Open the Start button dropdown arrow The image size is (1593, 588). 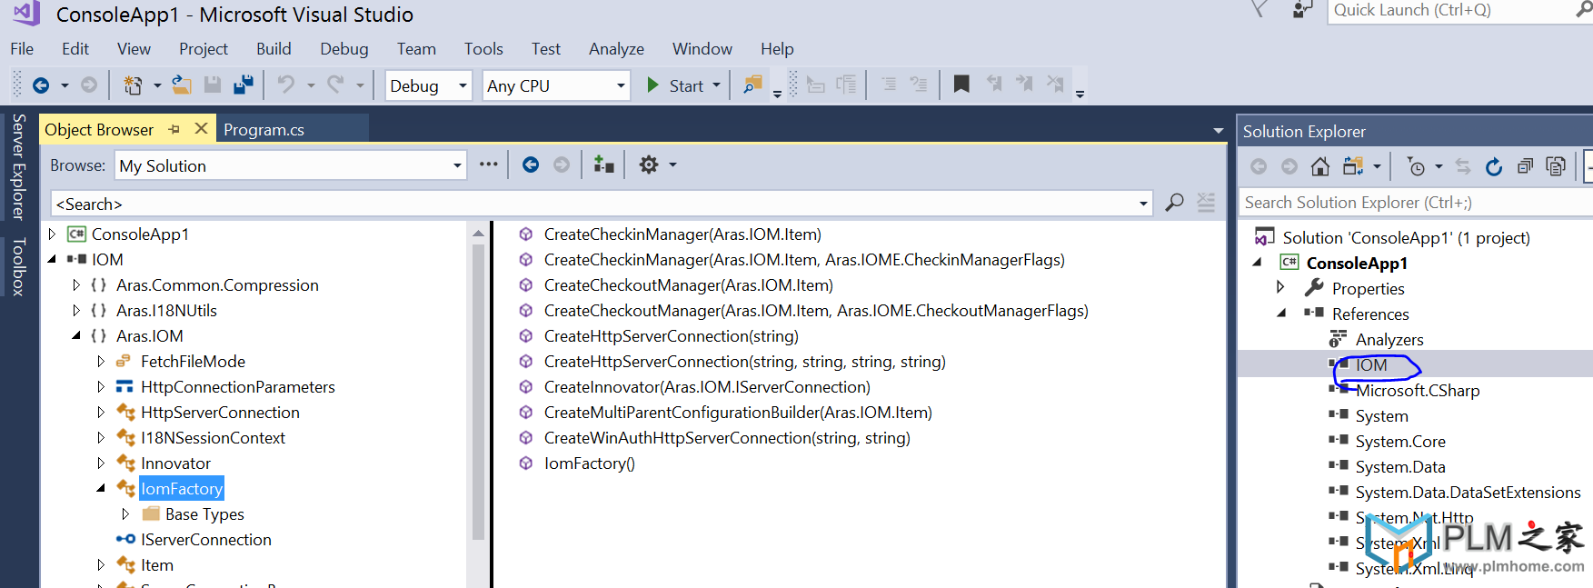click(716, 85)
